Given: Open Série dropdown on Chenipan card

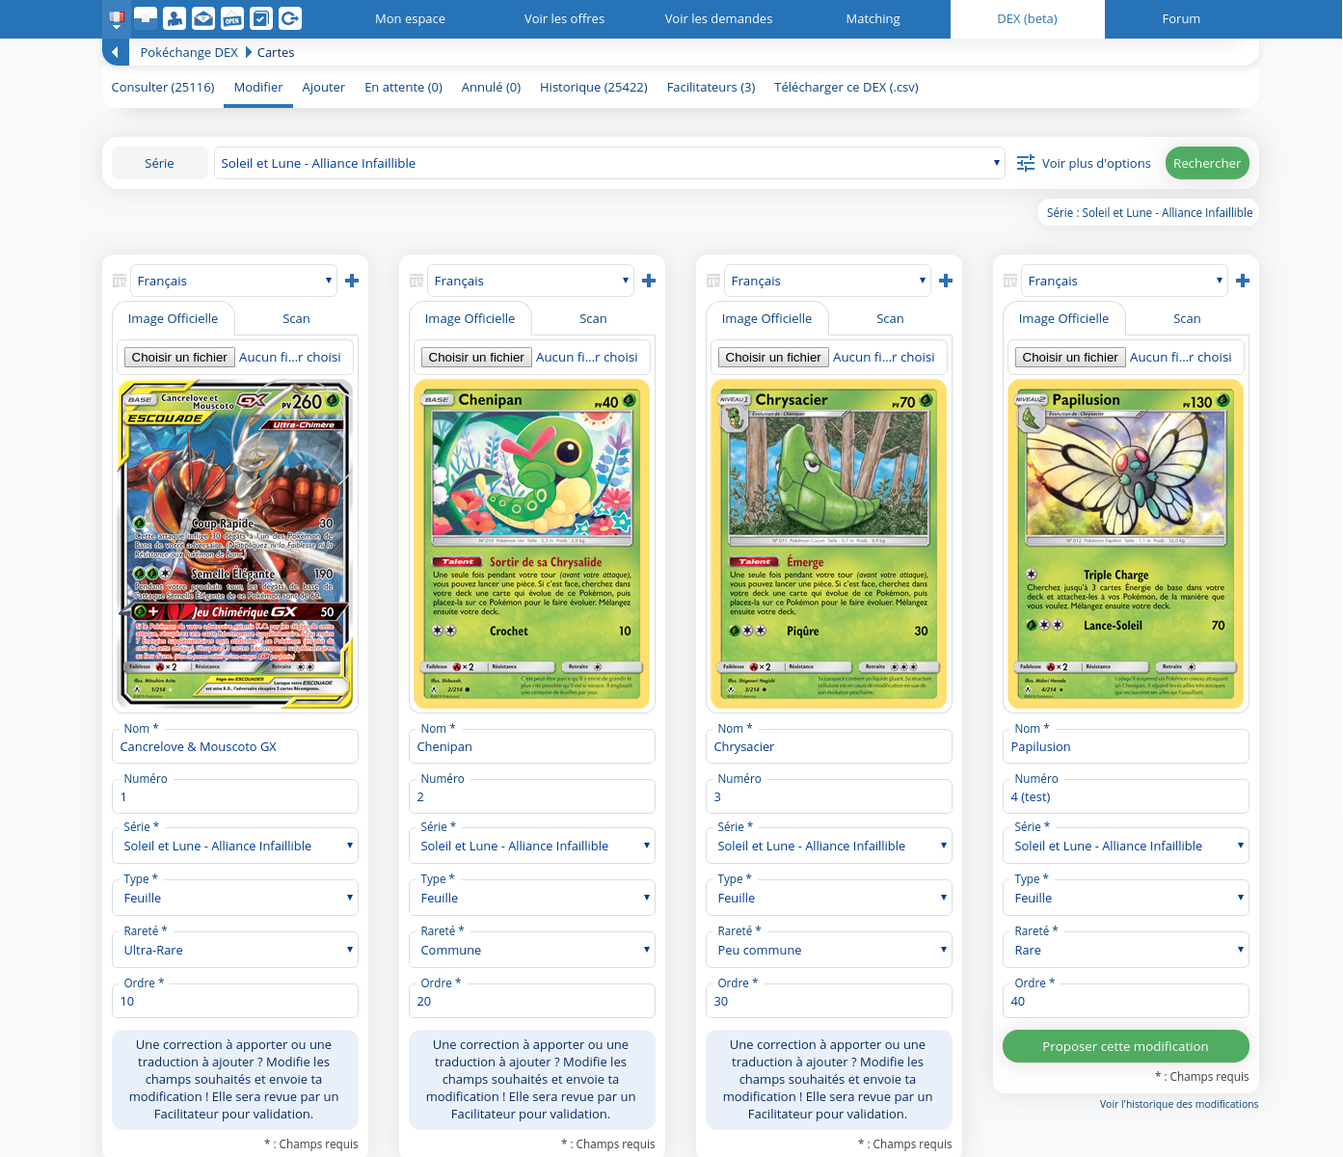Looking at the screenshot, I should 532,846.
